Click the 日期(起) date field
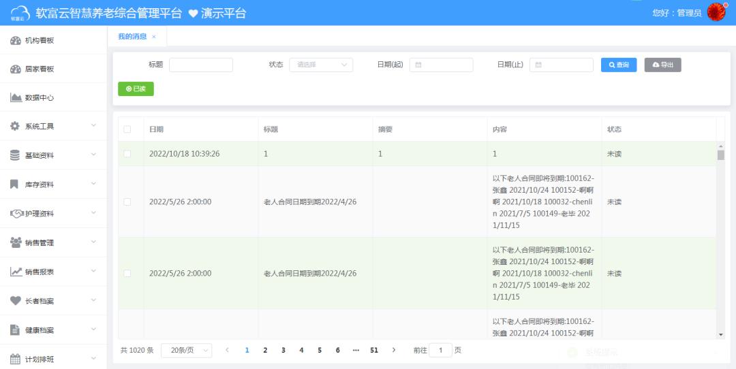 click(x=441, y=65)
